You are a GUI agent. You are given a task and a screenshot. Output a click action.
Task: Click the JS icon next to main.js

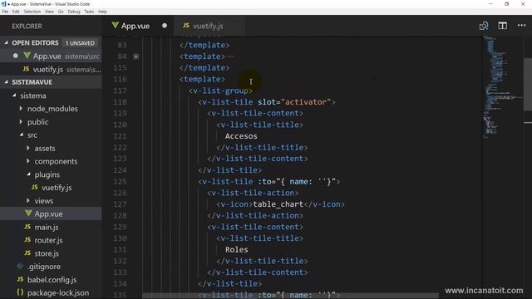point(27,227)
